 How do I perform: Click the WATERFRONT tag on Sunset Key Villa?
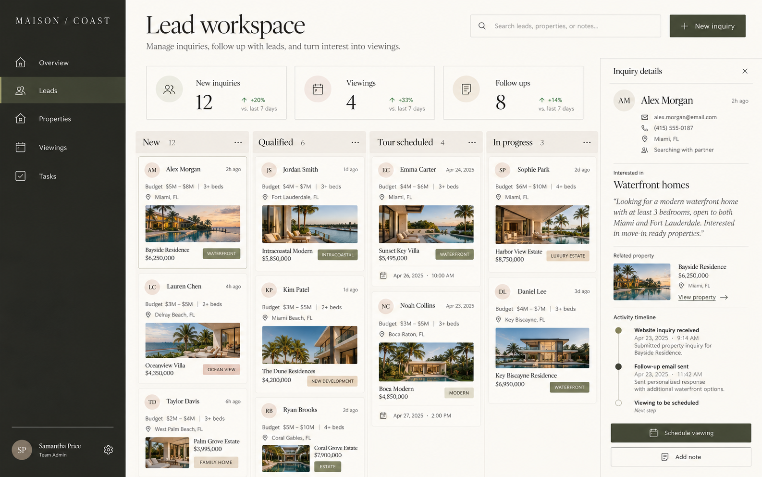[x=455, y=254]
